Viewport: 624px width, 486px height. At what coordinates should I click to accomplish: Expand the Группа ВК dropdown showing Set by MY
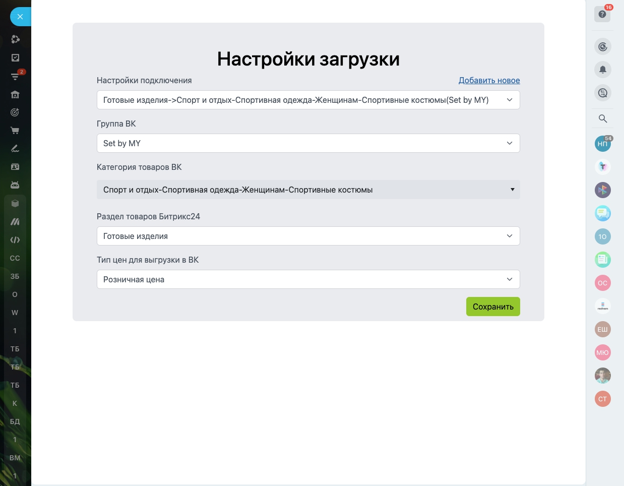pos(308,143)
